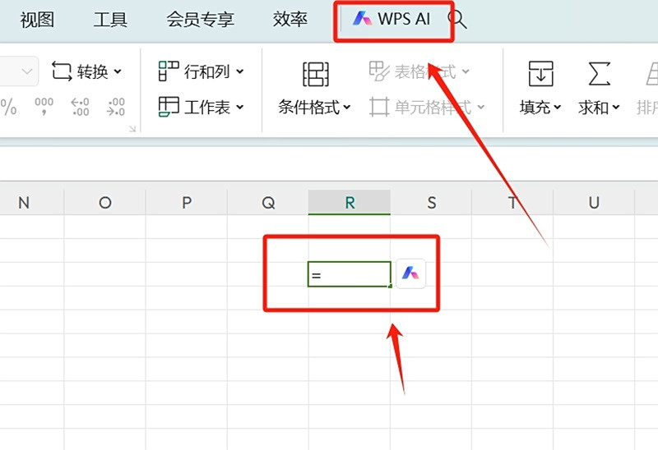The width and height of the screenshot is (658, 450).
Task: Expand the 条件格式 dropdown label
Action: (x=314, y=108)
